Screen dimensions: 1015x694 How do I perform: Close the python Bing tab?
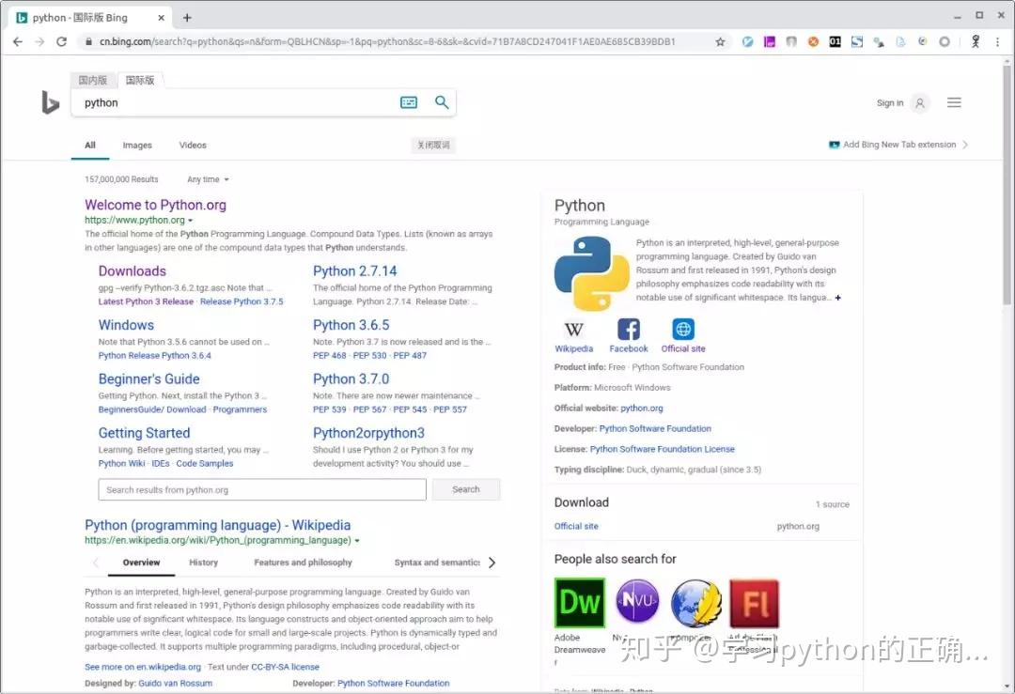[162, 18]
